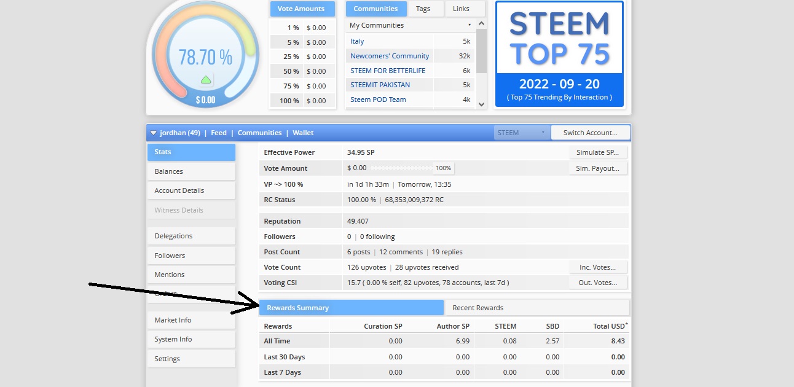This screenshot has height=387, width=794.
Task: Click the All Time rewards row label
Action: [x=277, y=341]
